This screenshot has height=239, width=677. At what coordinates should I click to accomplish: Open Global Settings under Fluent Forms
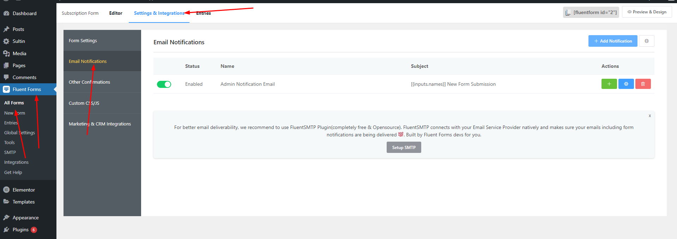[x=20, y=133]
